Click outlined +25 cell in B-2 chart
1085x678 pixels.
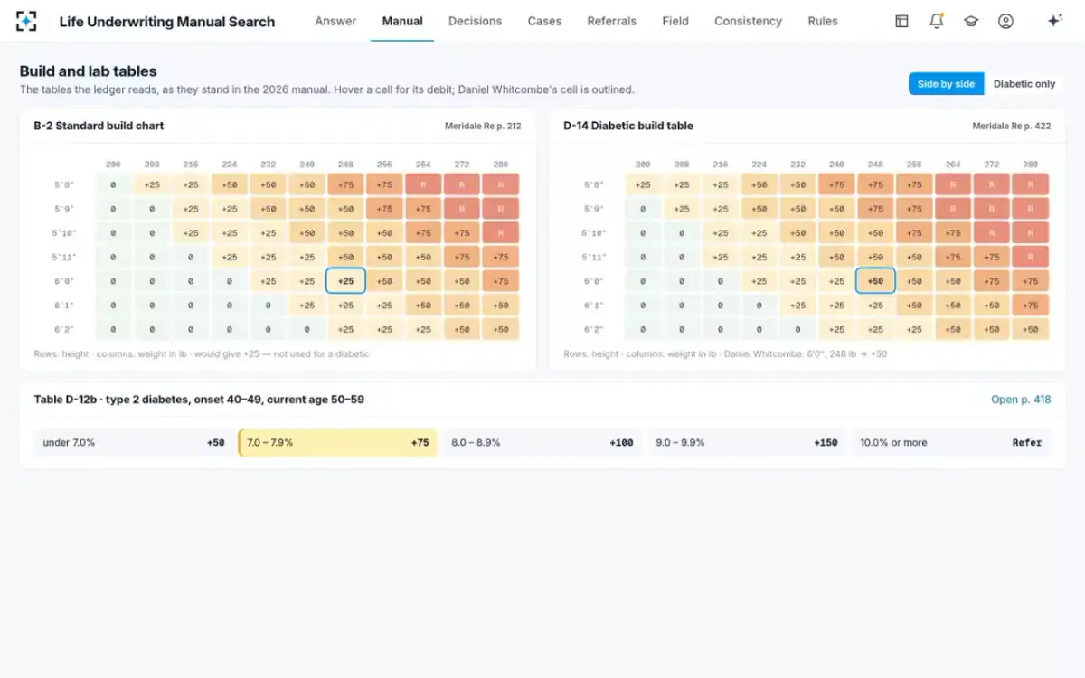[x=345, y=281]
